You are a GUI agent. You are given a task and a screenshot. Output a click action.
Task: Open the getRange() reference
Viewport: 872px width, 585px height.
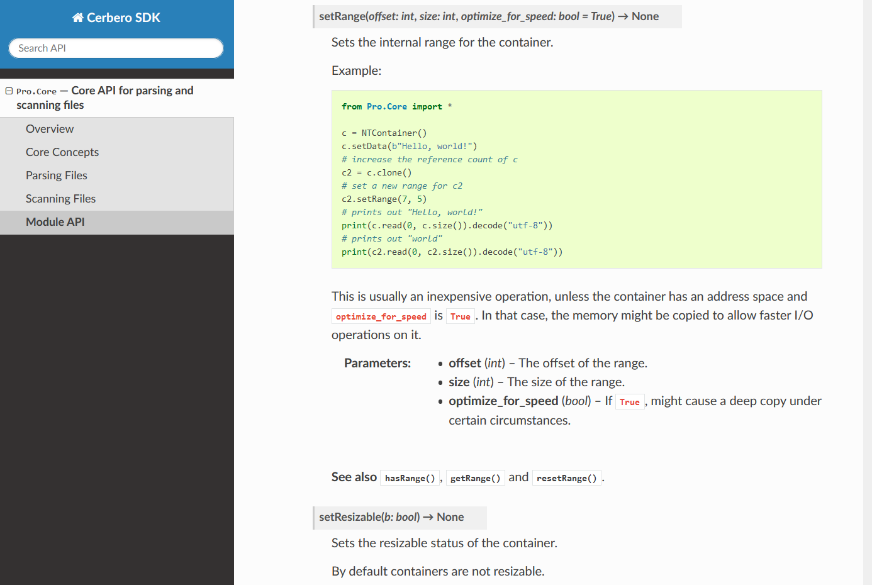[x=475, y=478]
